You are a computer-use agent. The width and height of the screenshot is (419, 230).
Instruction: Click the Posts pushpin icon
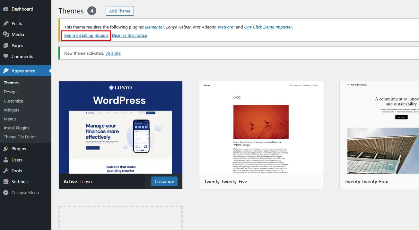[6, 23]
